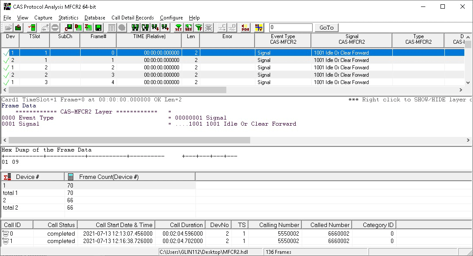Select frame row with Frame# 3
This screenshot has height=256, width=473.
point(233,75)
